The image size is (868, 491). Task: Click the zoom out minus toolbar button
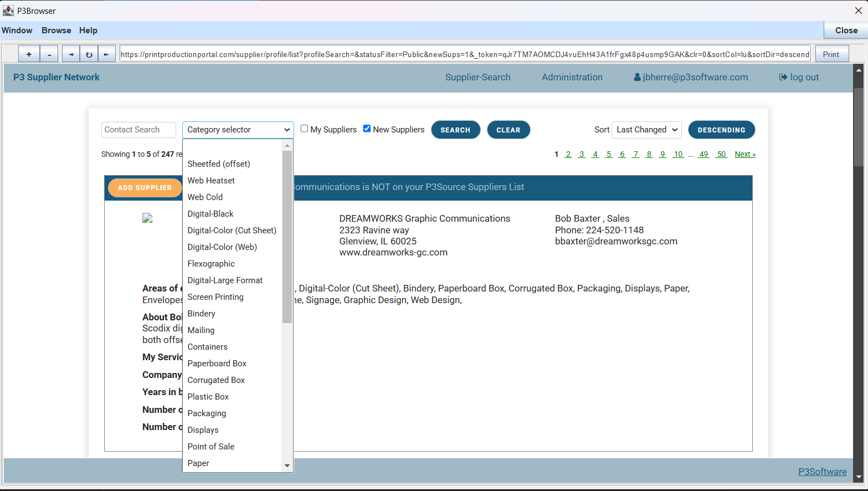pos(49,54)
